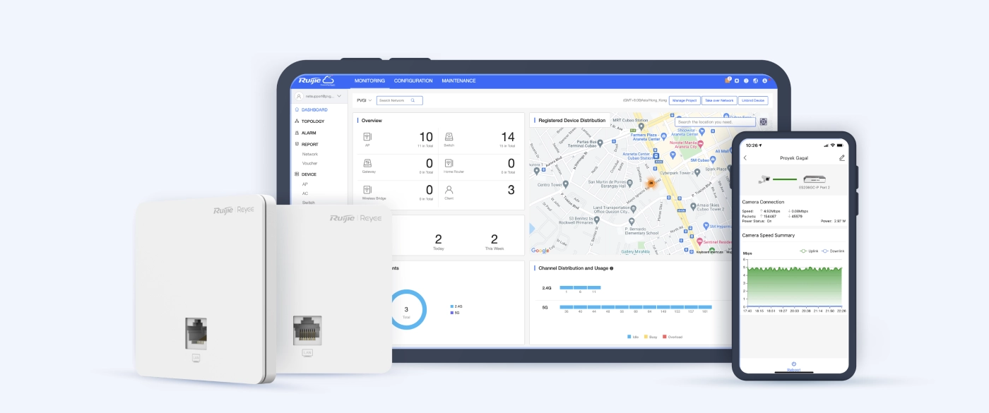
Task: Click the Today alarm count
Action: coord(439,239)
